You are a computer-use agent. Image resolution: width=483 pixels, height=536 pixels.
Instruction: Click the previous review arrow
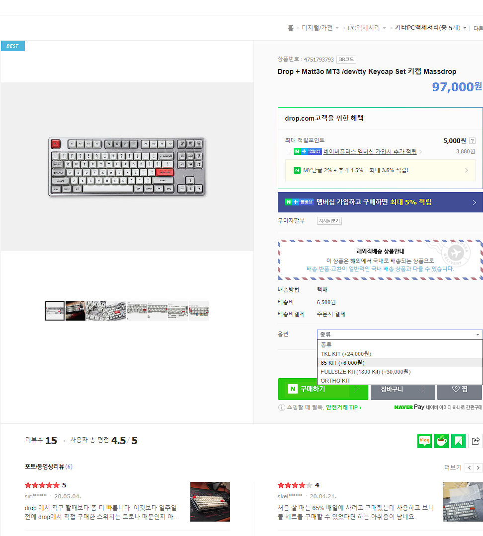point(469,468)
